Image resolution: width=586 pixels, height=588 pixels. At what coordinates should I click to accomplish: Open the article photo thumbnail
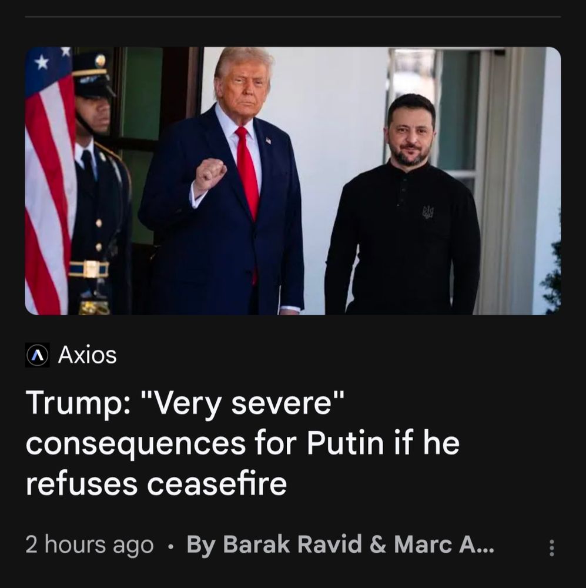point(293,181)
